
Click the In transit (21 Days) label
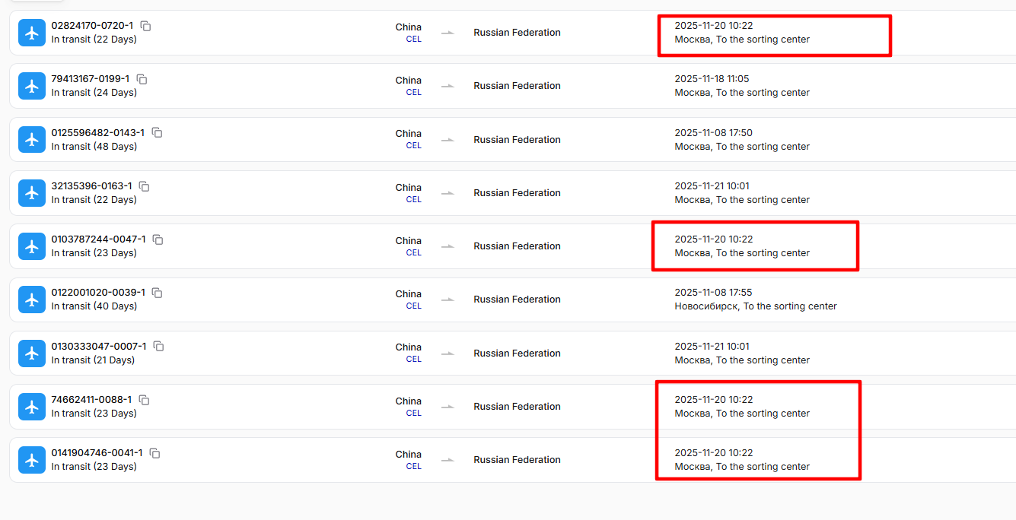coord(93,360)
